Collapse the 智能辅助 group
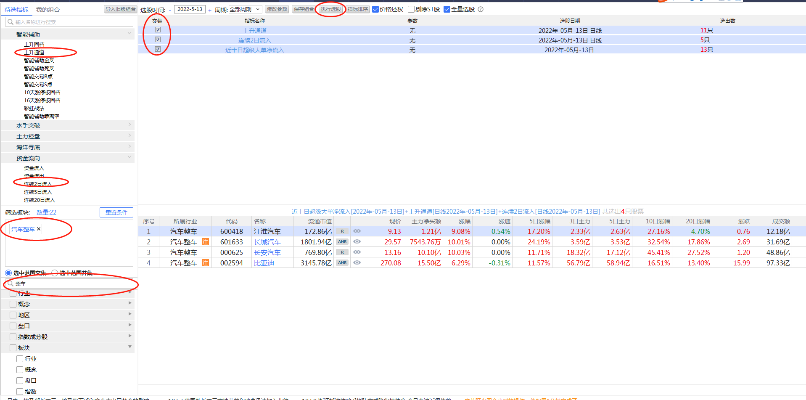The image size is (806, 400). [129, 33]
